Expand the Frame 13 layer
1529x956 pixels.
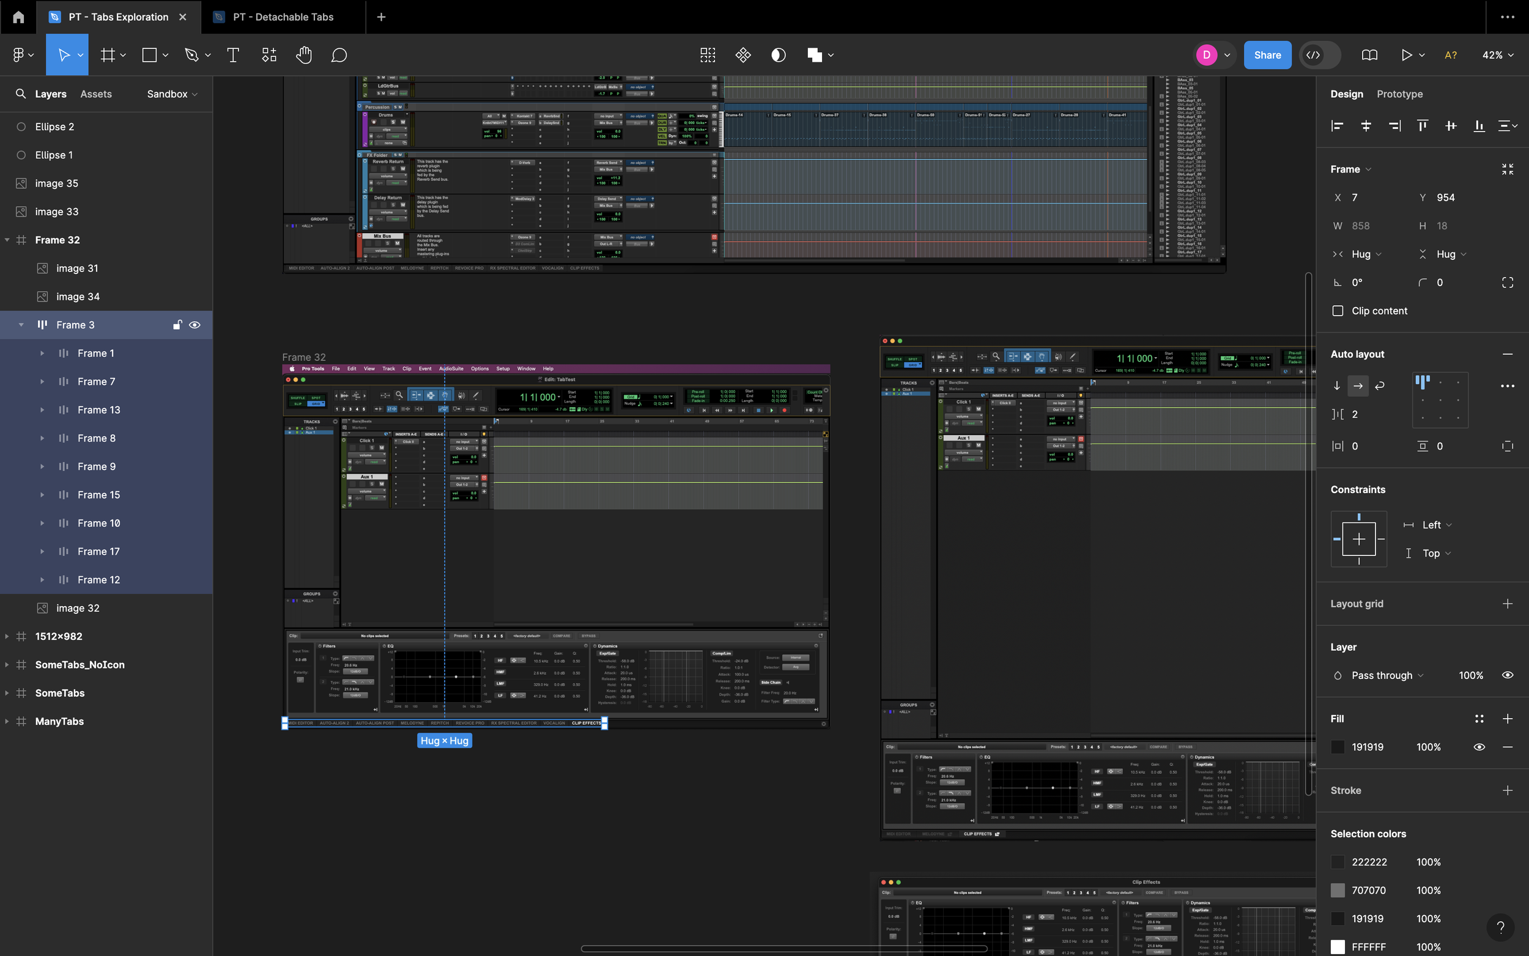[x=42, y=410]
